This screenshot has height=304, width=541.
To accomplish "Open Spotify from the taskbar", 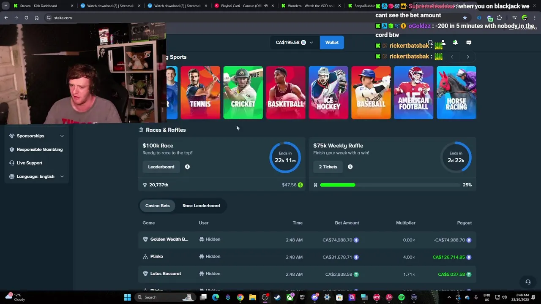I will [x=402, y=297].
